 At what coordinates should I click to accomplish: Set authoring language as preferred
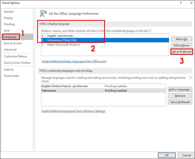(x=180, y=102)
